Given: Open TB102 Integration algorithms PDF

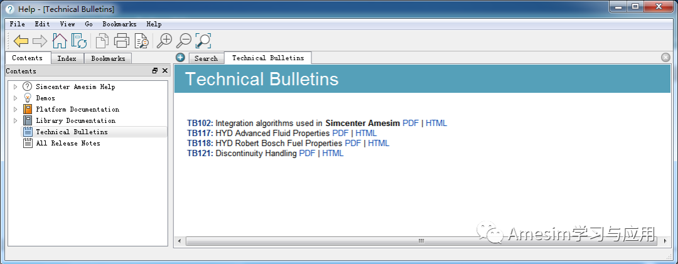Looking at the screenshot, I should coord(411,123).
